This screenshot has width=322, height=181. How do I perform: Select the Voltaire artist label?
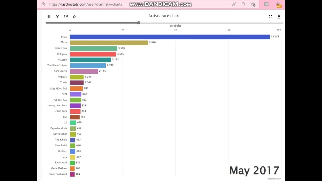pyautogui.click(x=62, y=77)
